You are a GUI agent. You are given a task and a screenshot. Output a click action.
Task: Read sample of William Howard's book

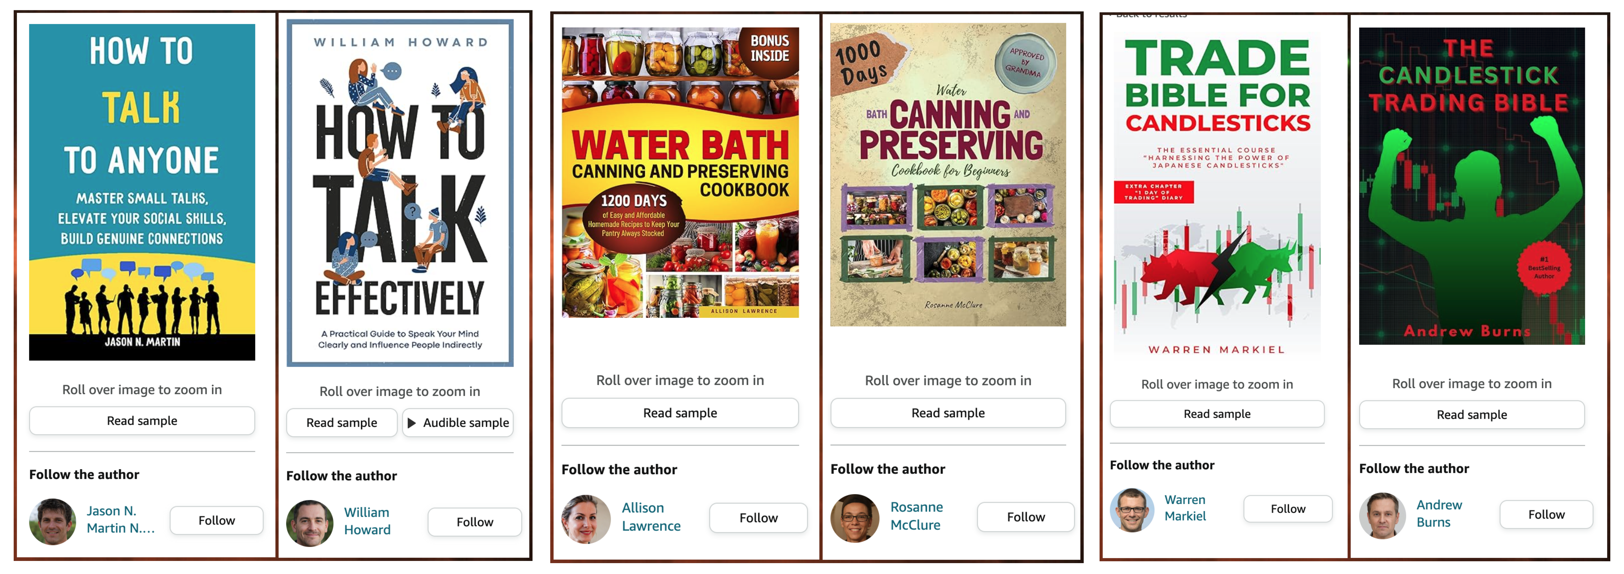[342, 423]
